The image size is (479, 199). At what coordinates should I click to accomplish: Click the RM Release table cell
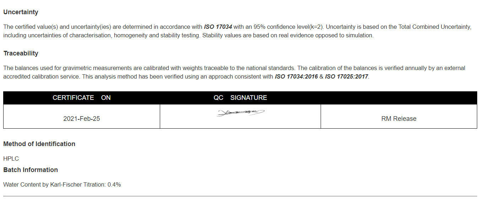click(x=399, y=119)
